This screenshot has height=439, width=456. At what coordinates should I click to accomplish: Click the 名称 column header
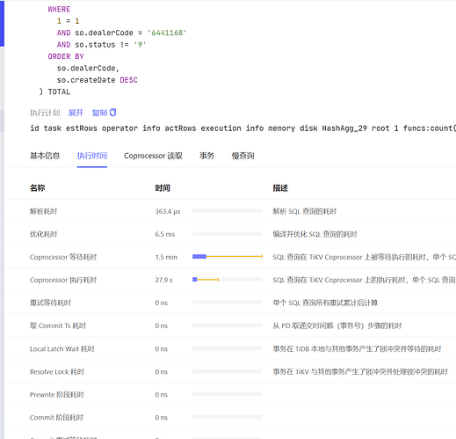click(38, 188)
